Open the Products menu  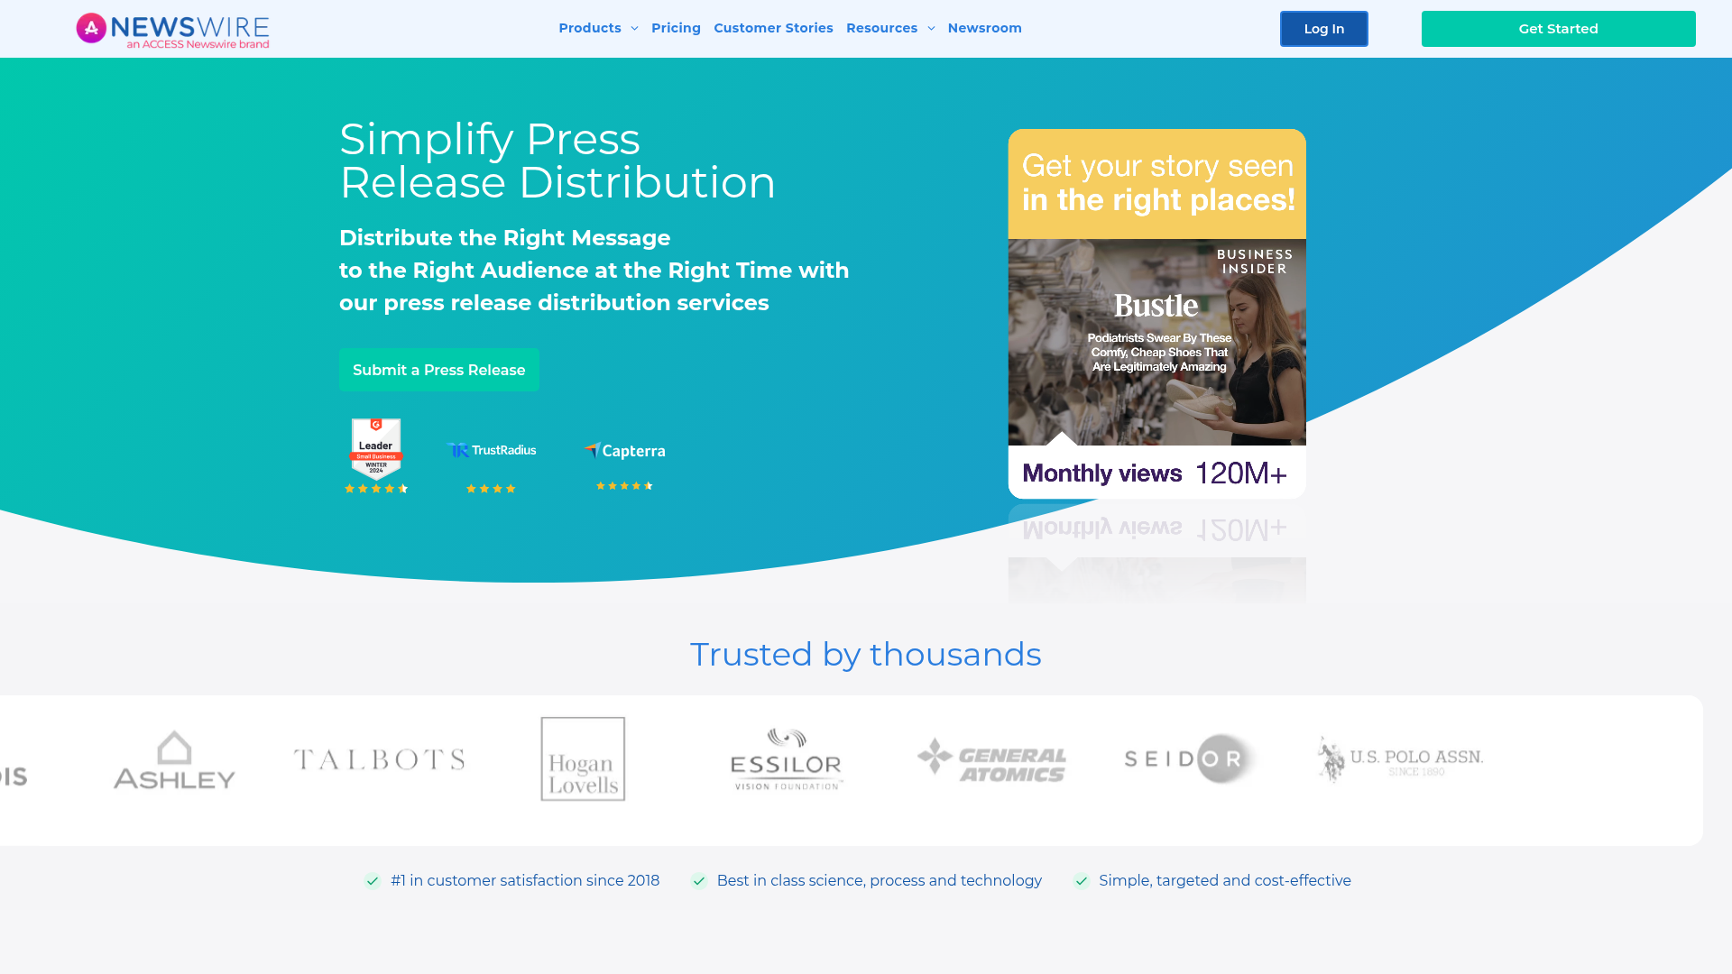(590, 28)
